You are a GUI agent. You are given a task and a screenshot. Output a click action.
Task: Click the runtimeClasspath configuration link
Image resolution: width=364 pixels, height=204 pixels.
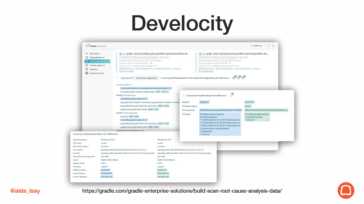[130, 113]
